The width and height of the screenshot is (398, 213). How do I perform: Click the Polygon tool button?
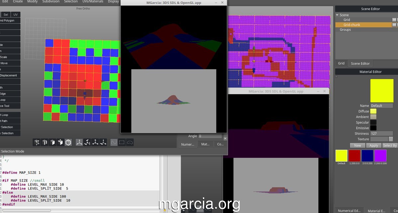[x=10, y=21]
